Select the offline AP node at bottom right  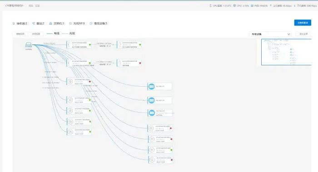(x=161, y=160)
